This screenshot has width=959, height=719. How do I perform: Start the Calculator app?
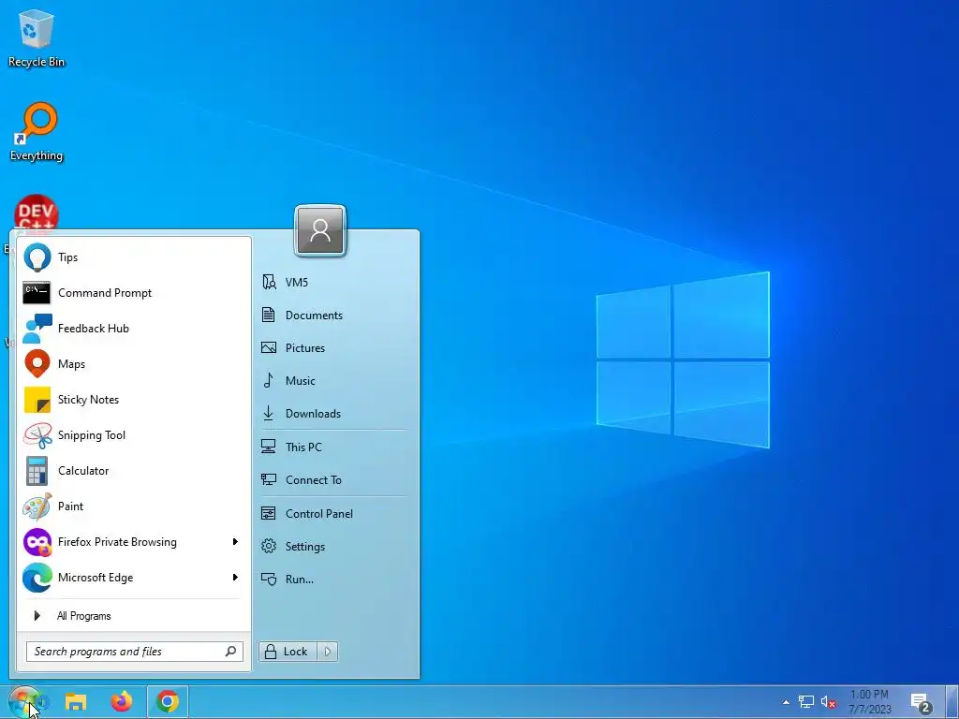pyautogui.click(x=134, y=471)
